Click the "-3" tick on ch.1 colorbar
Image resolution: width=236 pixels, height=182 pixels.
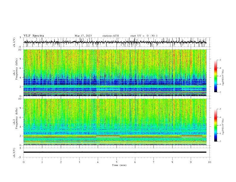pyautogui.click(x=220, y=60)
